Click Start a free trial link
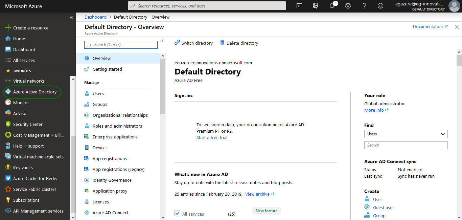The height and width of the screenshot is (220, 462). click(x=212, y=137)
